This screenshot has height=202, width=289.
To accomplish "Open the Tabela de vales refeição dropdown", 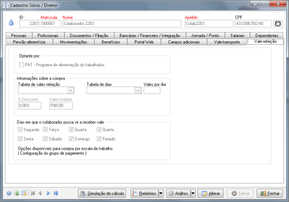I will pos(71,90).
